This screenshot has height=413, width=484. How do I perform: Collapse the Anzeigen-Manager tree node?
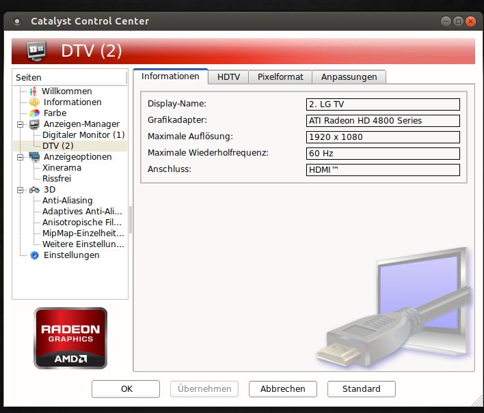[20, 124]
